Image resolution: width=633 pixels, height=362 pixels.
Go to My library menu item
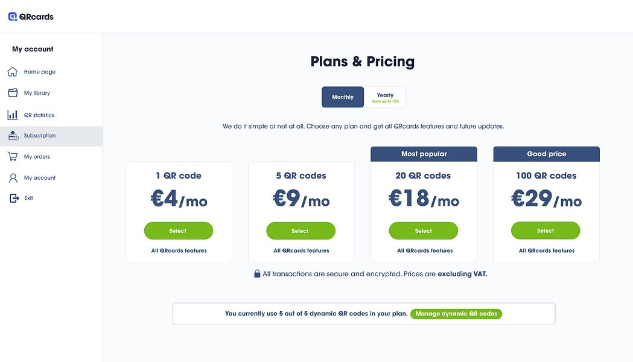[37, 93]
